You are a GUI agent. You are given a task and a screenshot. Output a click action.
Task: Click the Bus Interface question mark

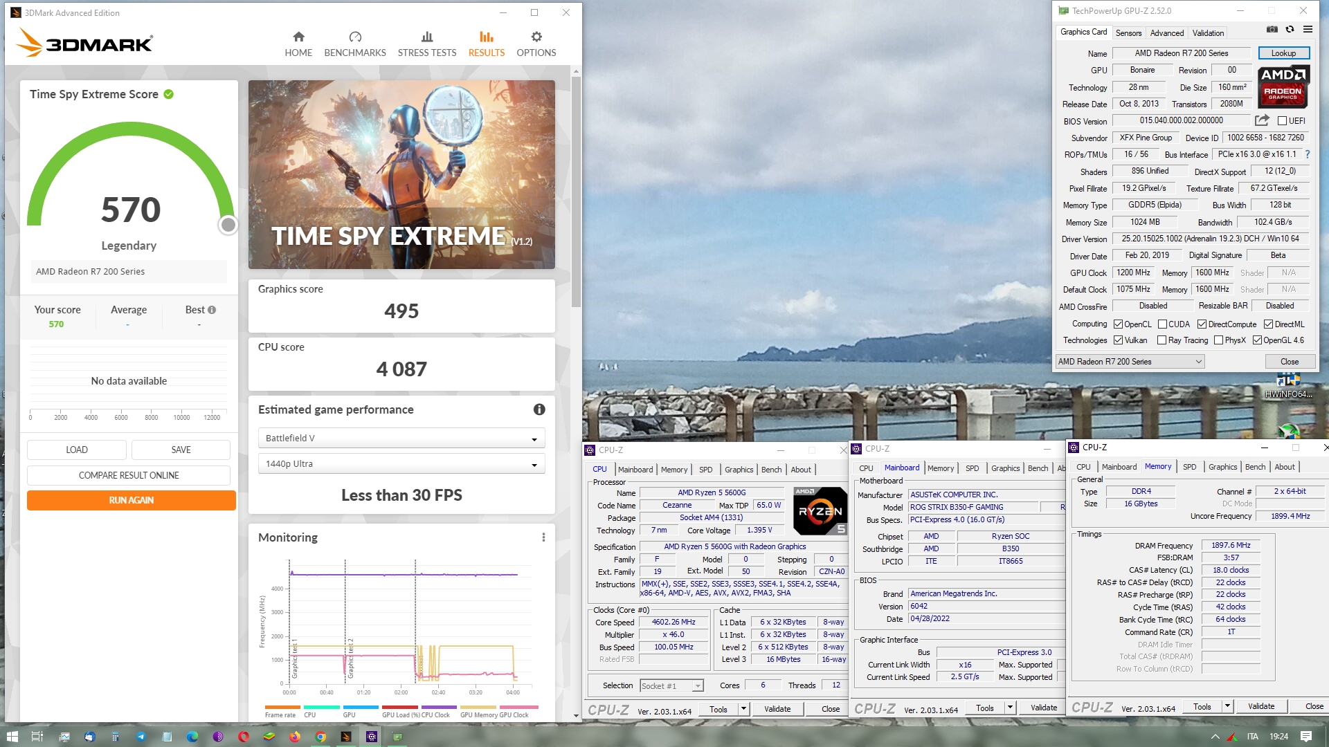click(x=1308, y=154)
